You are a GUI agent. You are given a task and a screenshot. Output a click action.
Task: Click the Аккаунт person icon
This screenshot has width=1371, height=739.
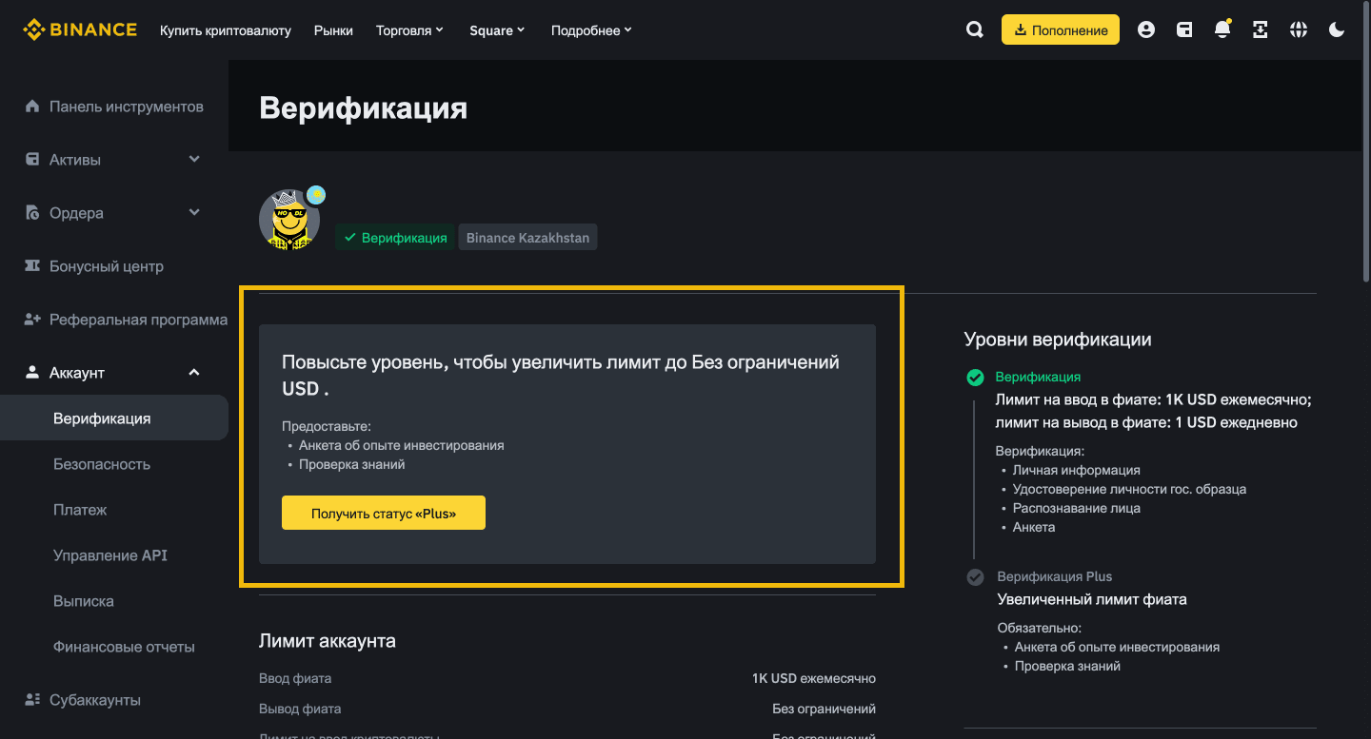point(32,372)
